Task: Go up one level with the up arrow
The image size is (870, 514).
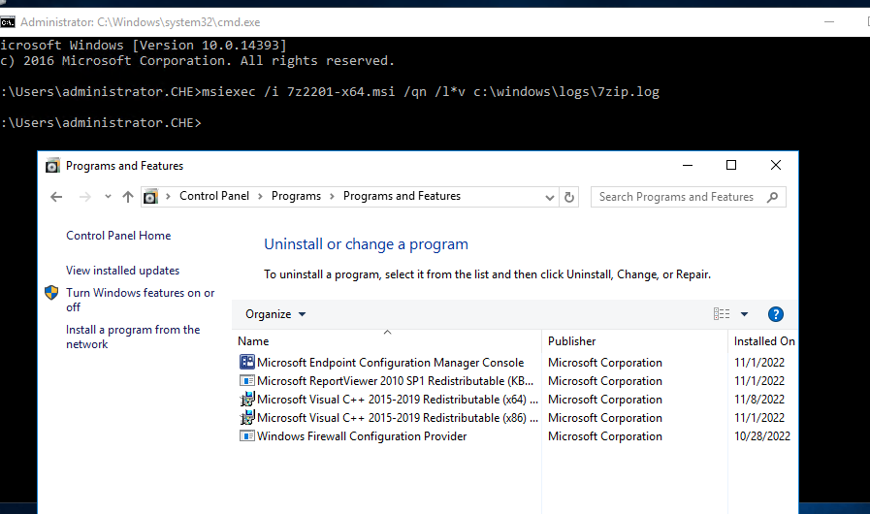Action: coord(128,197)
